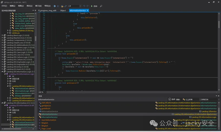
Task: Open the 100% zoom level dropdown
Action: point(45,92)
